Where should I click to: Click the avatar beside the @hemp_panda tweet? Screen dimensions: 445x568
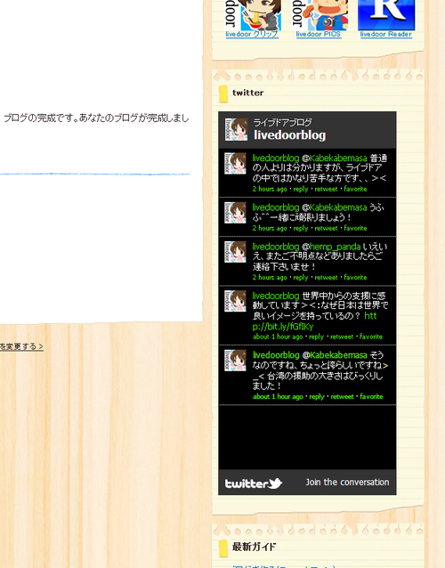click(x=235, y=252)
